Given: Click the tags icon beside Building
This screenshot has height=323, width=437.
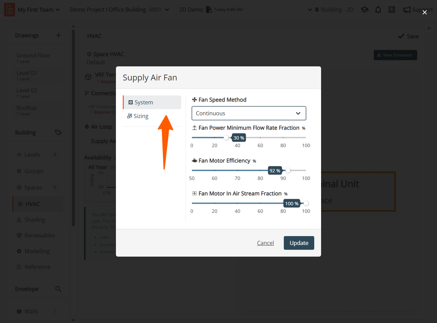Looking at the screenshot, I should [58, 132].
